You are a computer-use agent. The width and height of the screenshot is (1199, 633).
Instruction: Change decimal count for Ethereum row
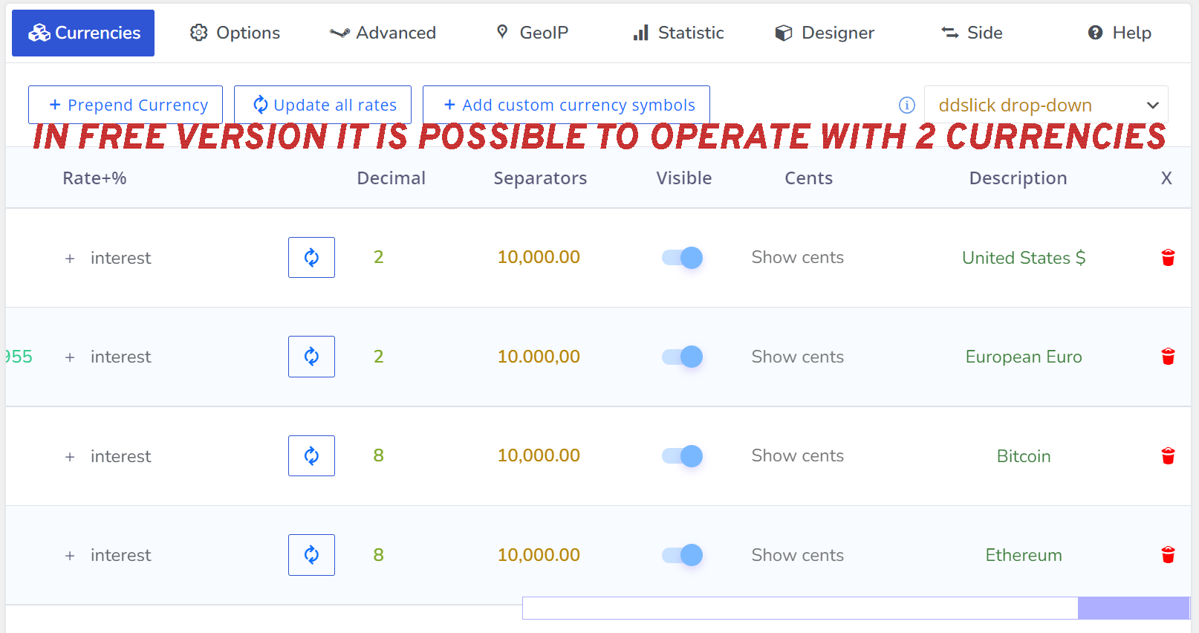coord(378,555)
